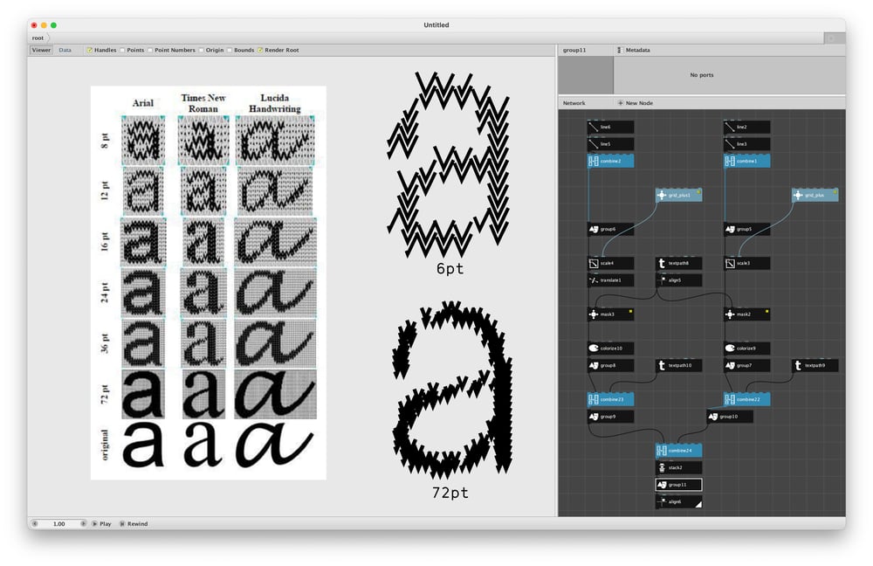The image size is (873, 566).
Task: Click the frame number field showing 1.00
Action: point(59,524)
